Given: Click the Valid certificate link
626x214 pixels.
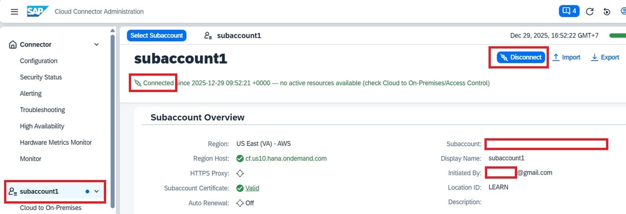Looking at the screenshot, I should coord(252,188).
